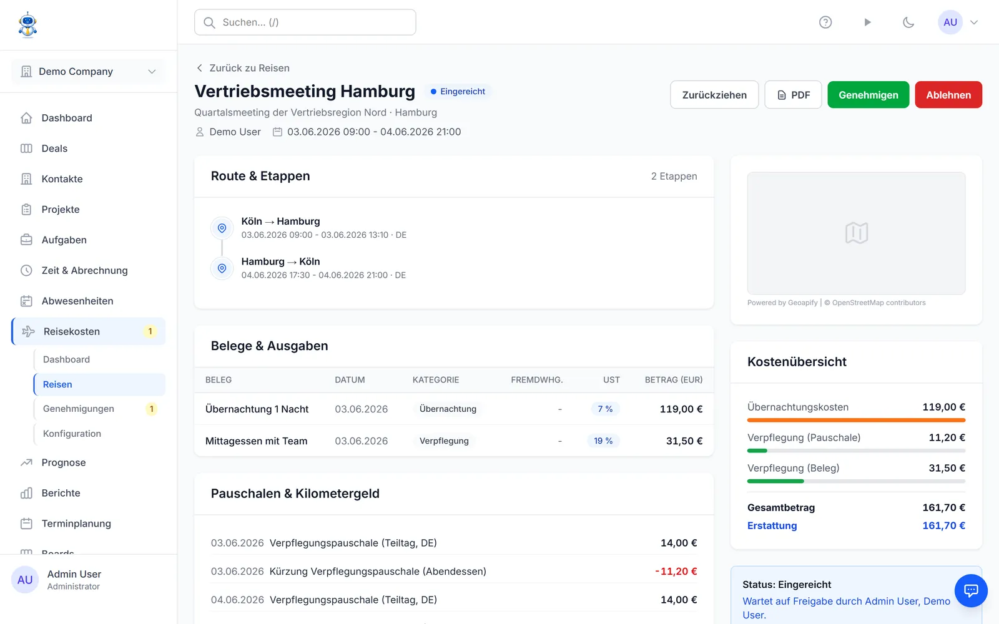Open the chat support bubble
Viewport: 999px width, 624px height.
(x=971, y=590)
